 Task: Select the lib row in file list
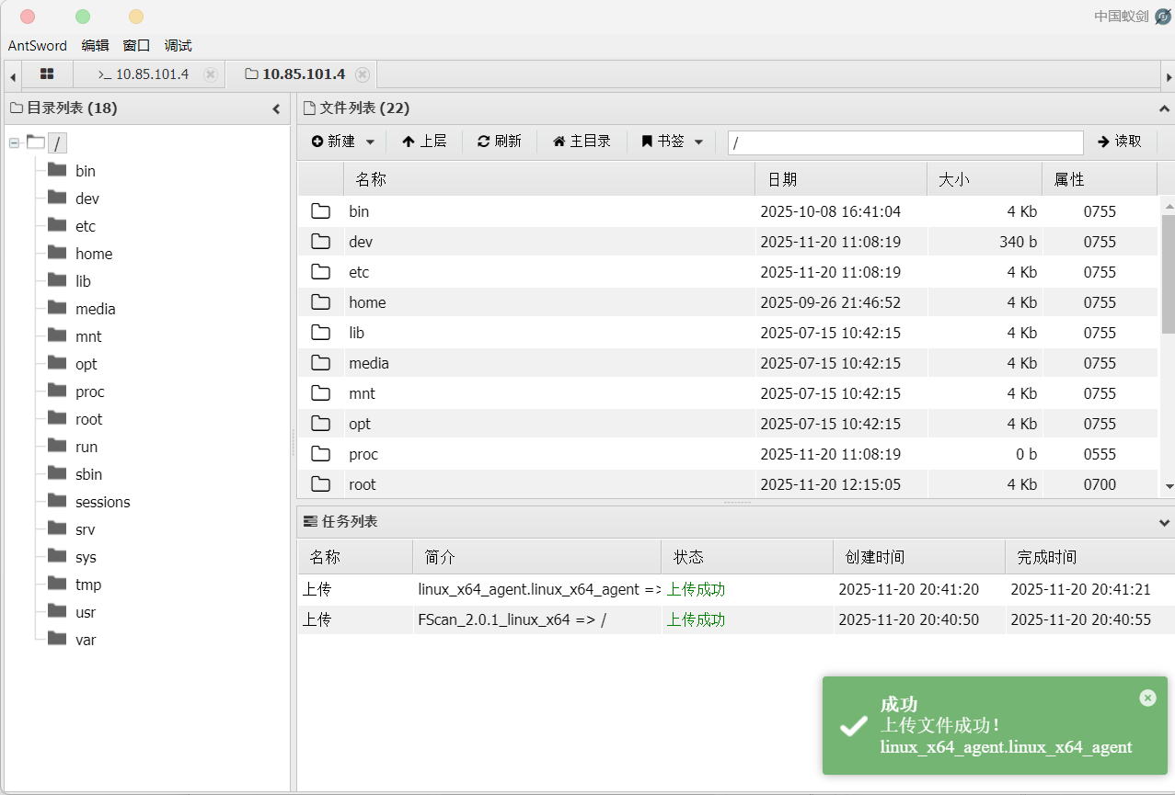point(727,333)
